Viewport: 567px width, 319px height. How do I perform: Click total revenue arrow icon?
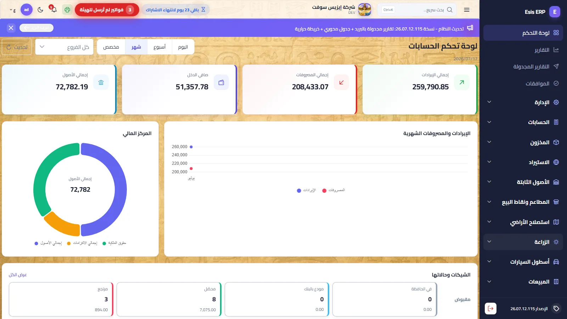(x=462, y=82)
